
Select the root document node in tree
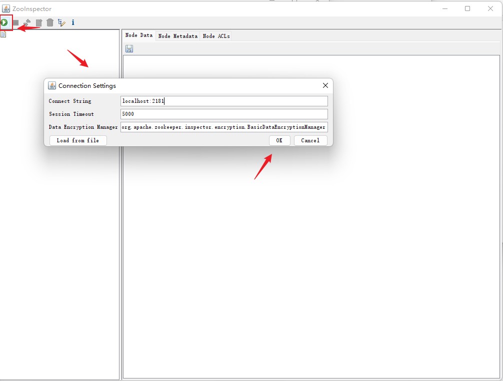coord(3,34)
